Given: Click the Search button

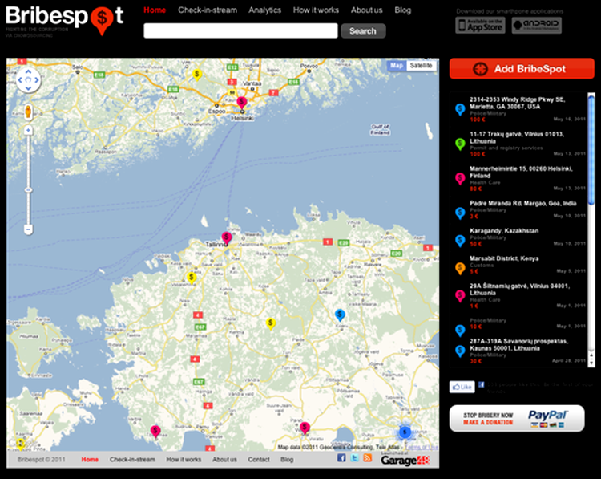Looking at the screenshot, I should 363,31.
